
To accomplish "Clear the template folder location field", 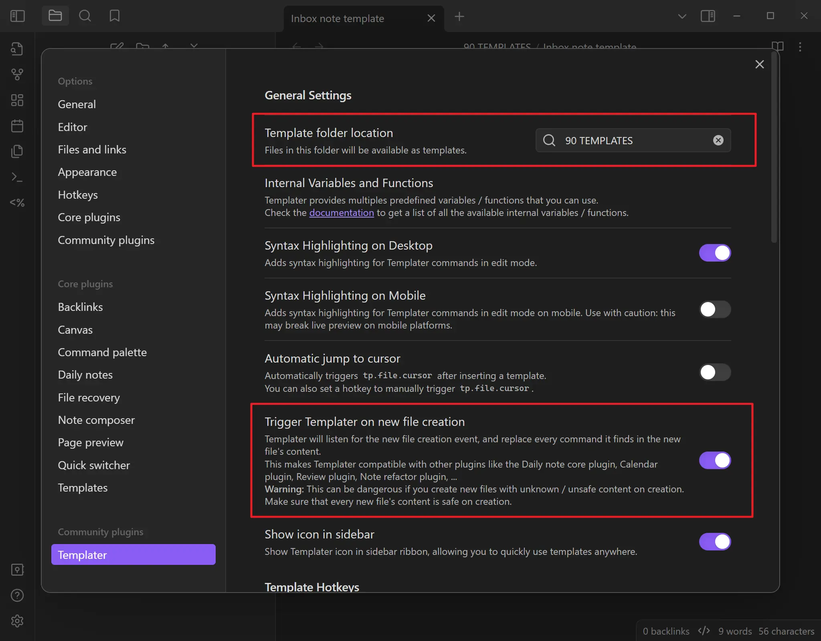I will pyautogui.click(x=718, y=140).
